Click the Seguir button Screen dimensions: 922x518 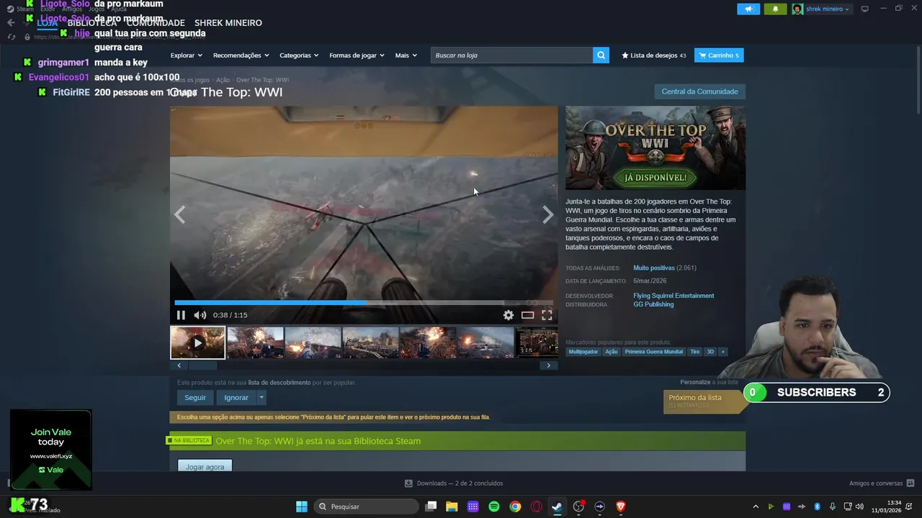pos(195,397)
